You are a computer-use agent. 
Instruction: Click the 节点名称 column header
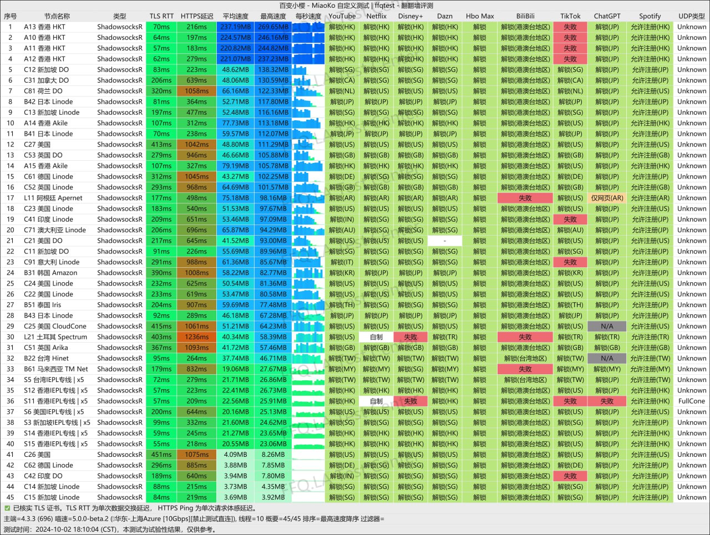pos(57,16)
